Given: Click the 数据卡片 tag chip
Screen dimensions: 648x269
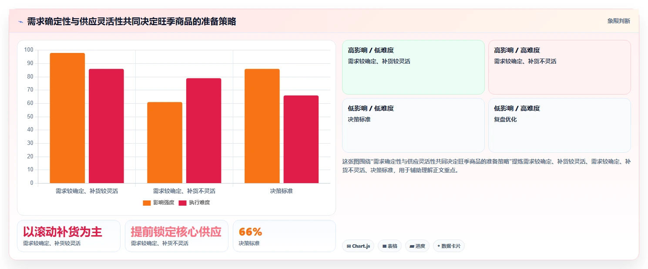Looking at the screenshot, I should click(x=449, y=246).
